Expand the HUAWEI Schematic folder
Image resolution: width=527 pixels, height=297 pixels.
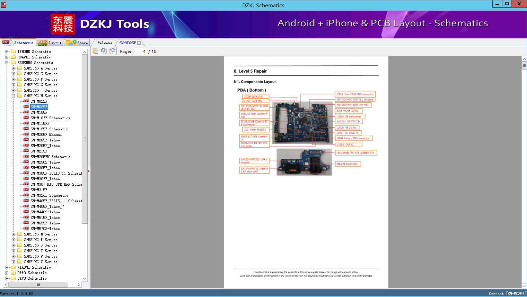[7, 57]
